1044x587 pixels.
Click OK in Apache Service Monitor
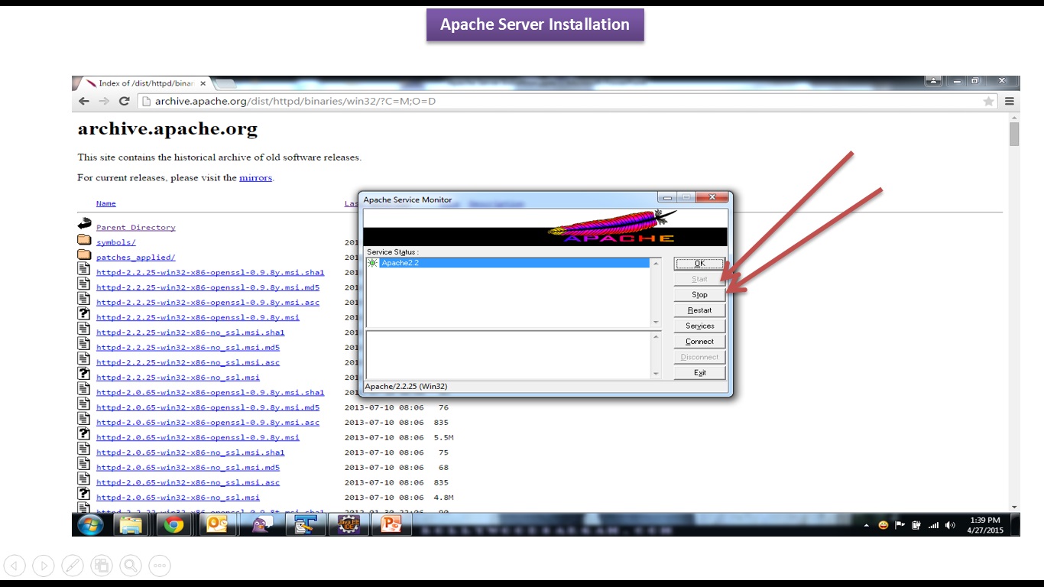click(x=699, y=264)
